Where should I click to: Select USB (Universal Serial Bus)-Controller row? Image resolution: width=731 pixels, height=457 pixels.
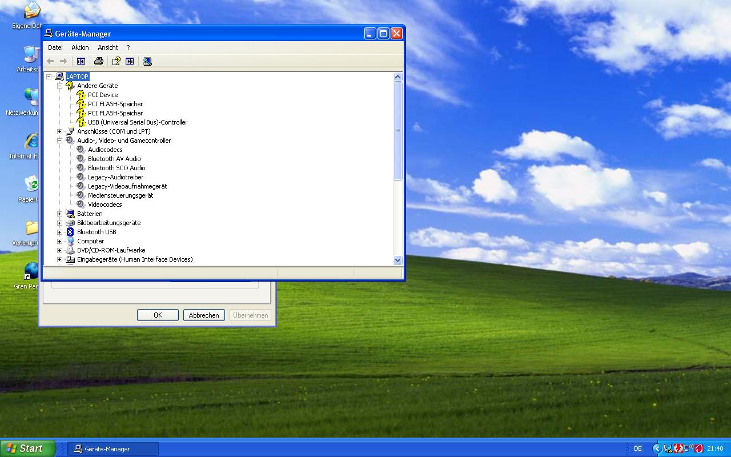coord(138,122)
